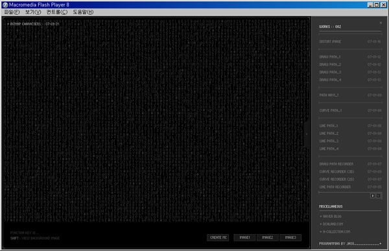Open the CURVE RECORDER (3D) entry
Viewport: 389px width, 251px height.
click(350, 172)
